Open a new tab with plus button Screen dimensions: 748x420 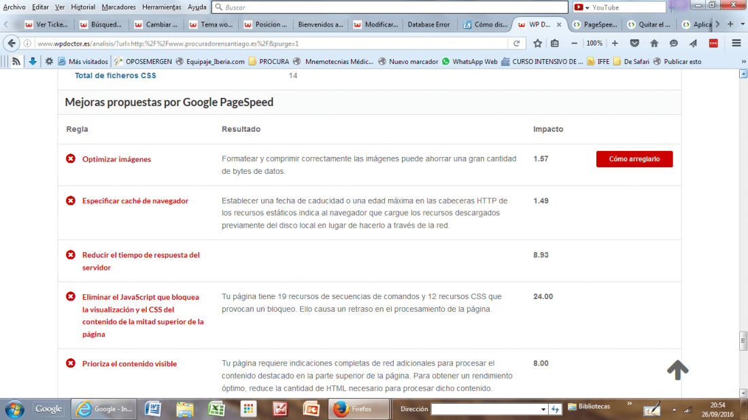[730, 24]
